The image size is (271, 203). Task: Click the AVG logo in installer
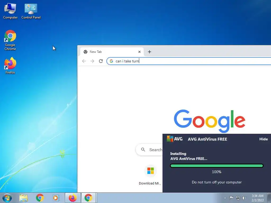[175, 139]
